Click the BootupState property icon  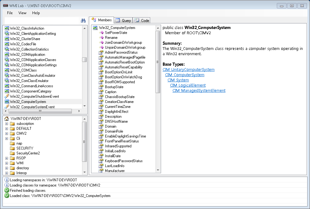pos(101,87)
